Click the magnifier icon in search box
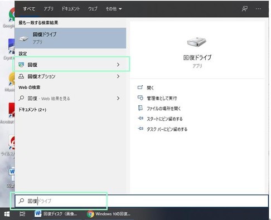Image resolution: width=271 pixels, height=220 pixels. click(x=21, y=201)
